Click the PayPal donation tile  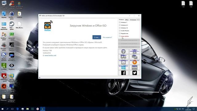(x=135, y=68)
